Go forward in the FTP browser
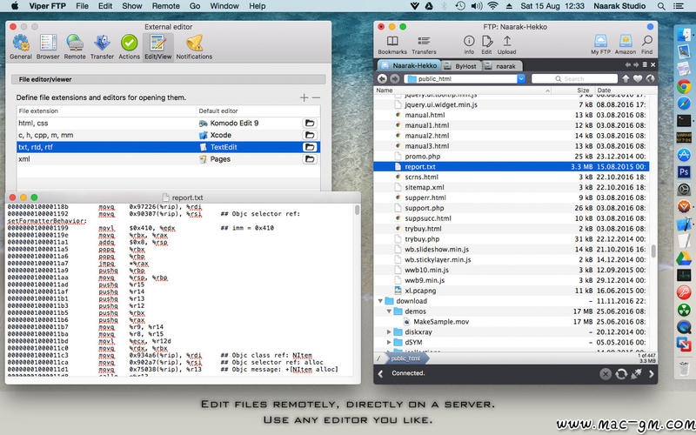This screenshot has height=435, width=696. coord(395,78)
